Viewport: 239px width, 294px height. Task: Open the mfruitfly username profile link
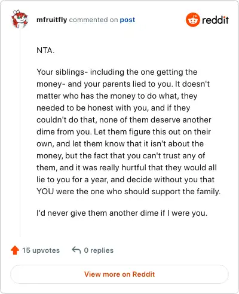pos(52,20)
